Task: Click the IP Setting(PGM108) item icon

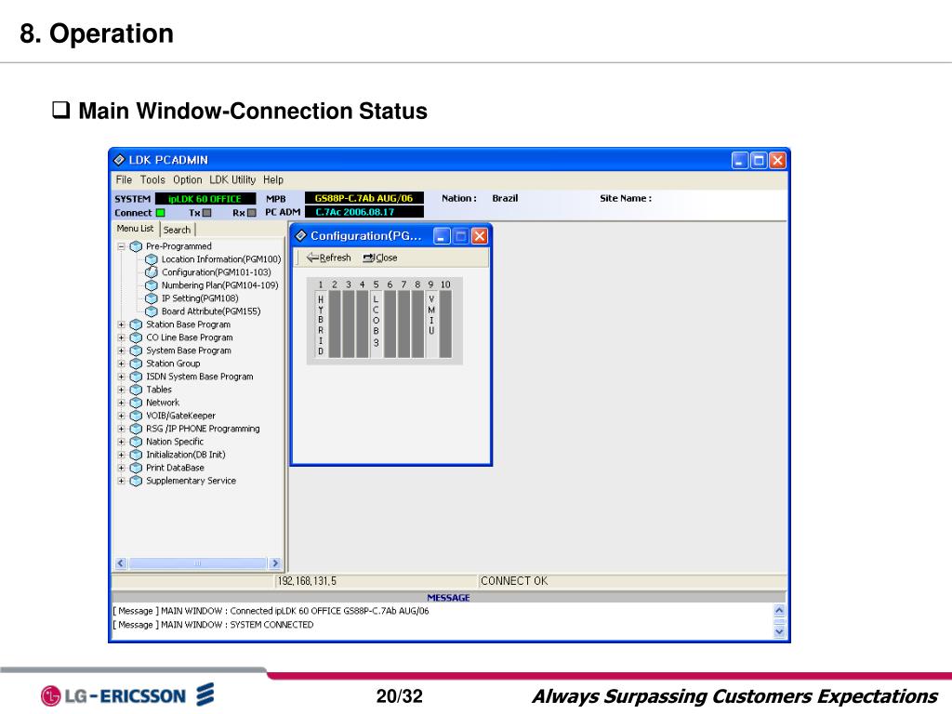Action: tap(152, 298)
